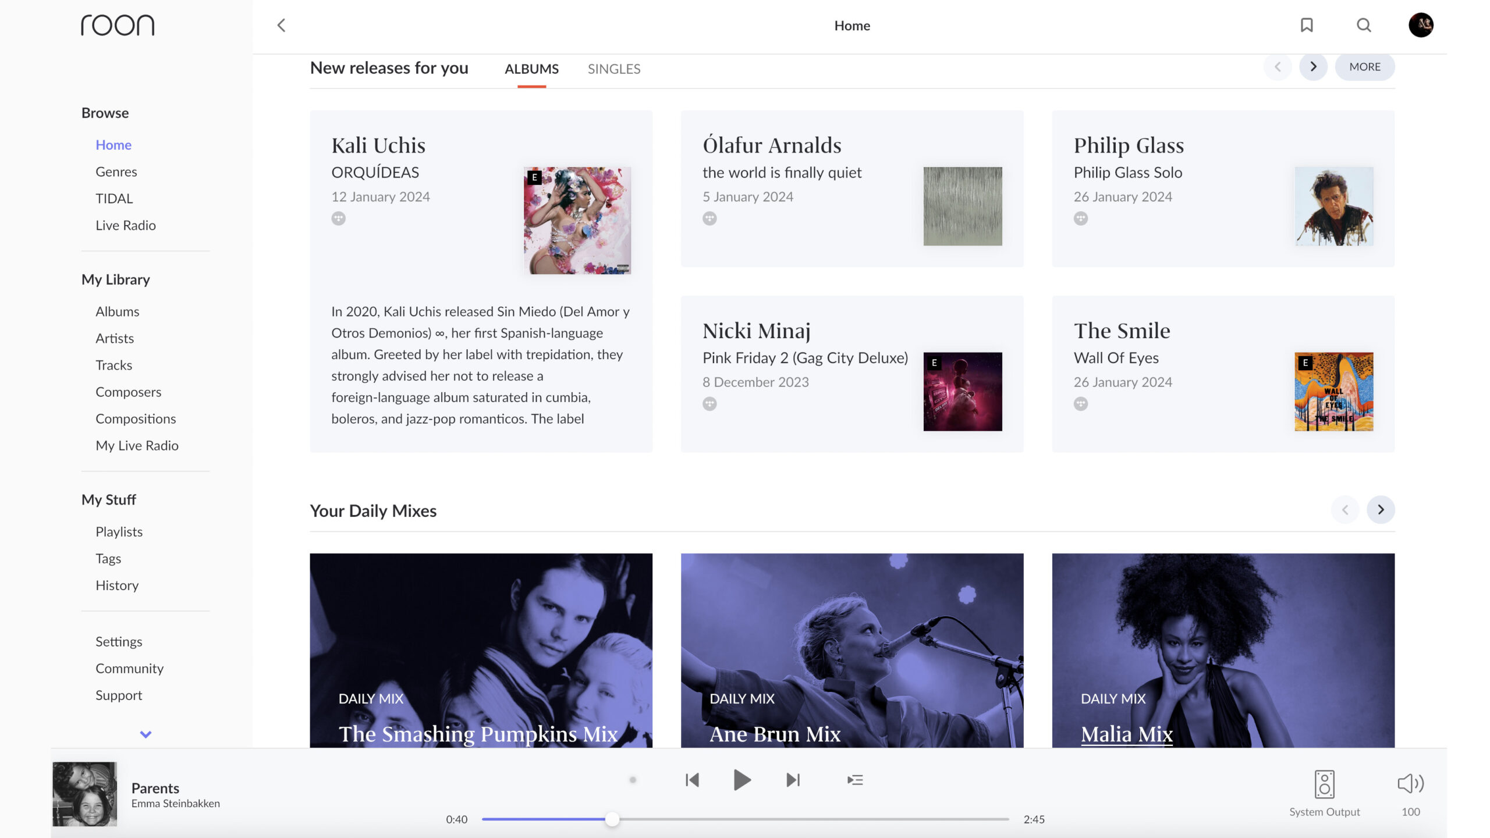Screen dimensions: 1490x838
Task: Go to the previous track
Action: pos(692,780)
